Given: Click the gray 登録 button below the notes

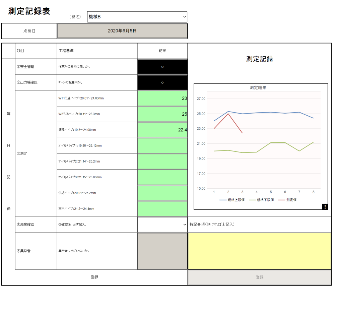Looking at the screenshot, I should pos(260,277).
